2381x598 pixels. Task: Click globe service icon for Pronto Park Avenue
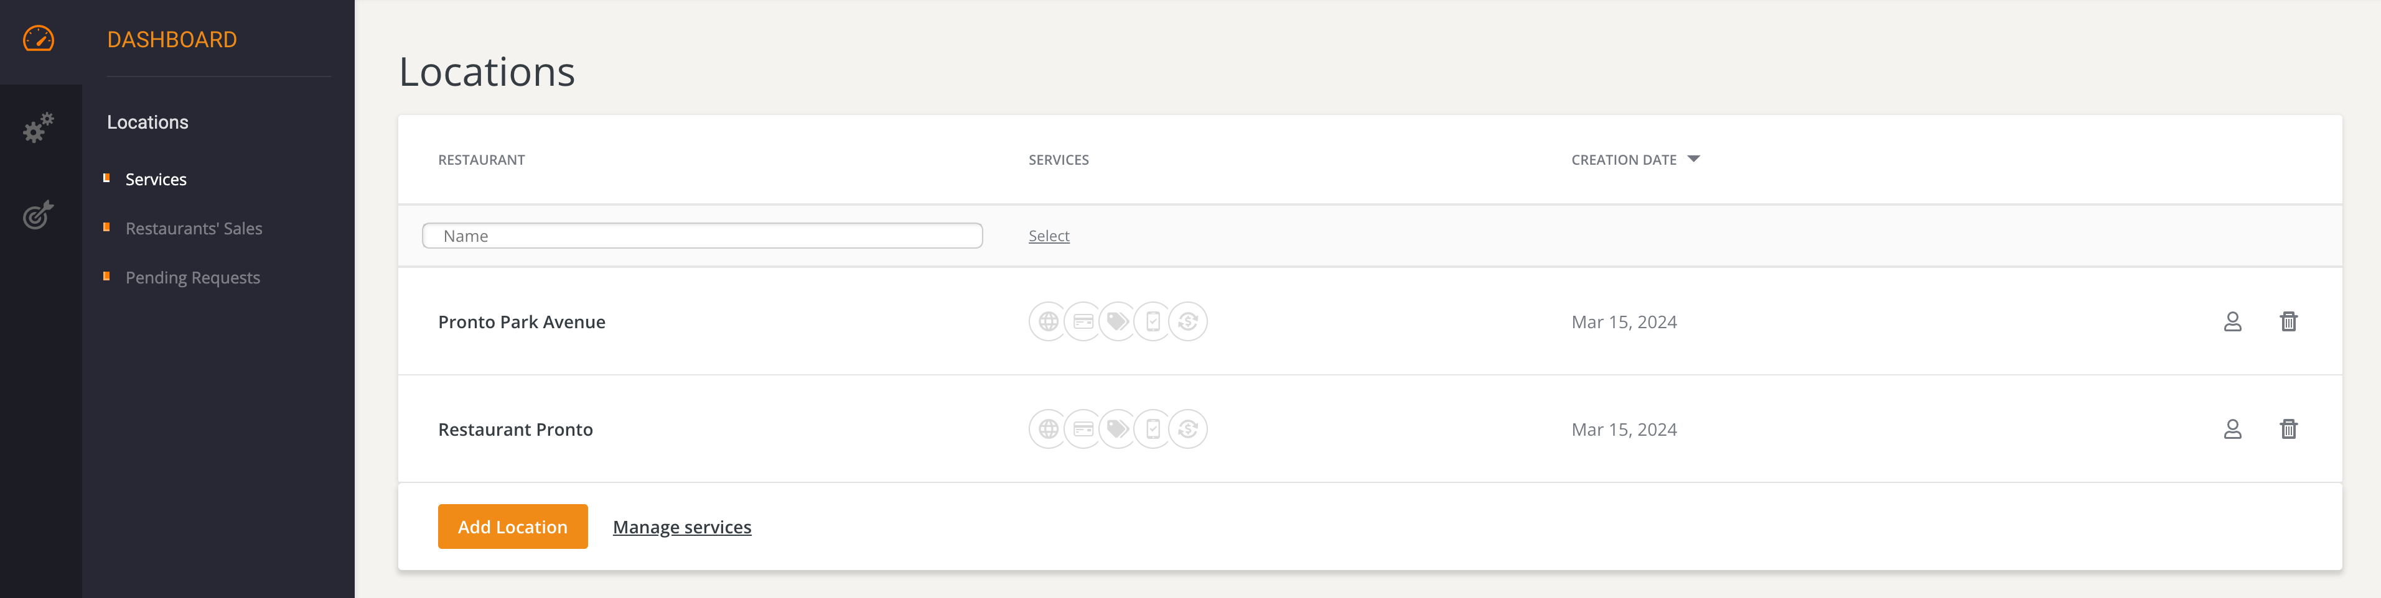tap(1047, 322)
